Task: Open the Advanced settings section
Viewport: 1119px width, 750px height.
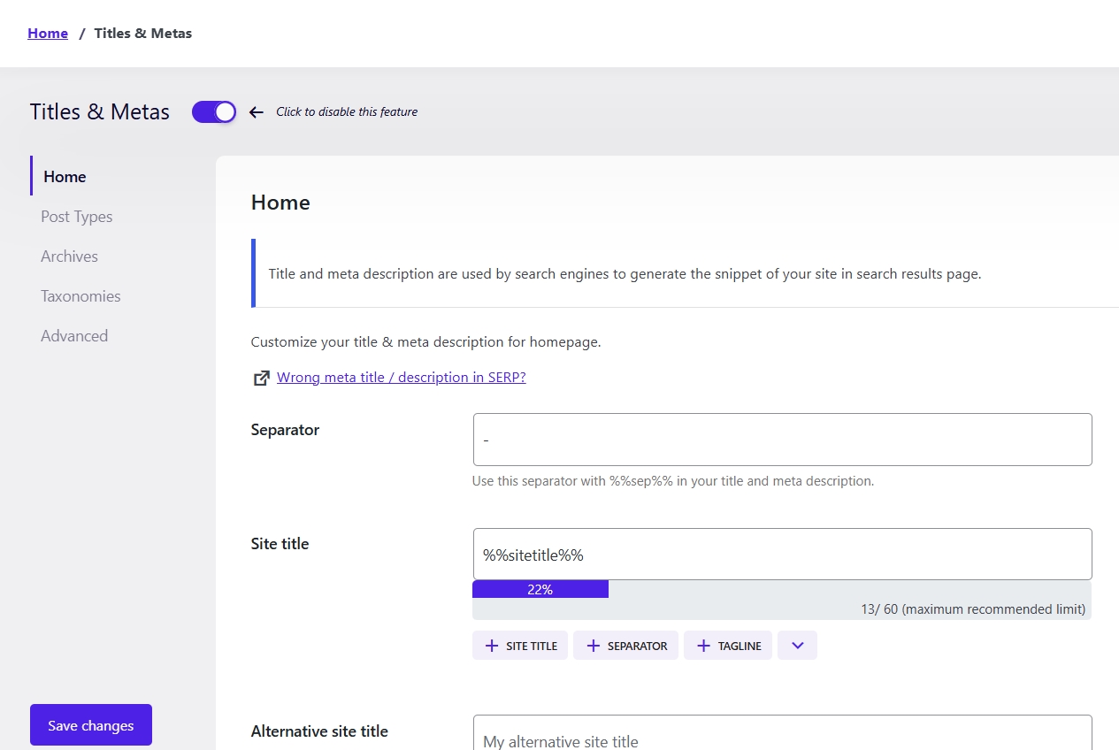Action: (x=74, y=336)
